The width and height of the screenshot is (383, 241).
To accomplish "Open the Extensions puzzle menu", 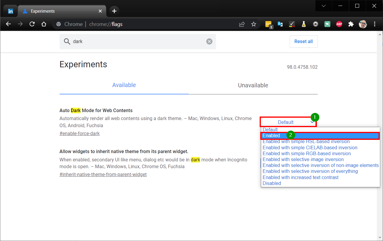I will click(x=351, y=24).
